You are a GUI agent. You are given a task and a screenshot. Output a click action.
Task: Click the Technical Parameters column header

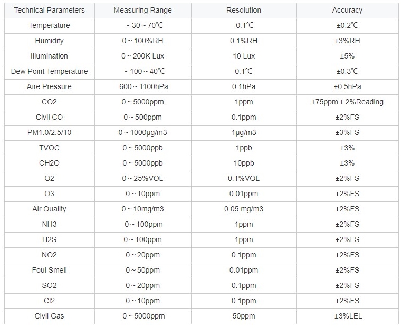tap(49, 10)
